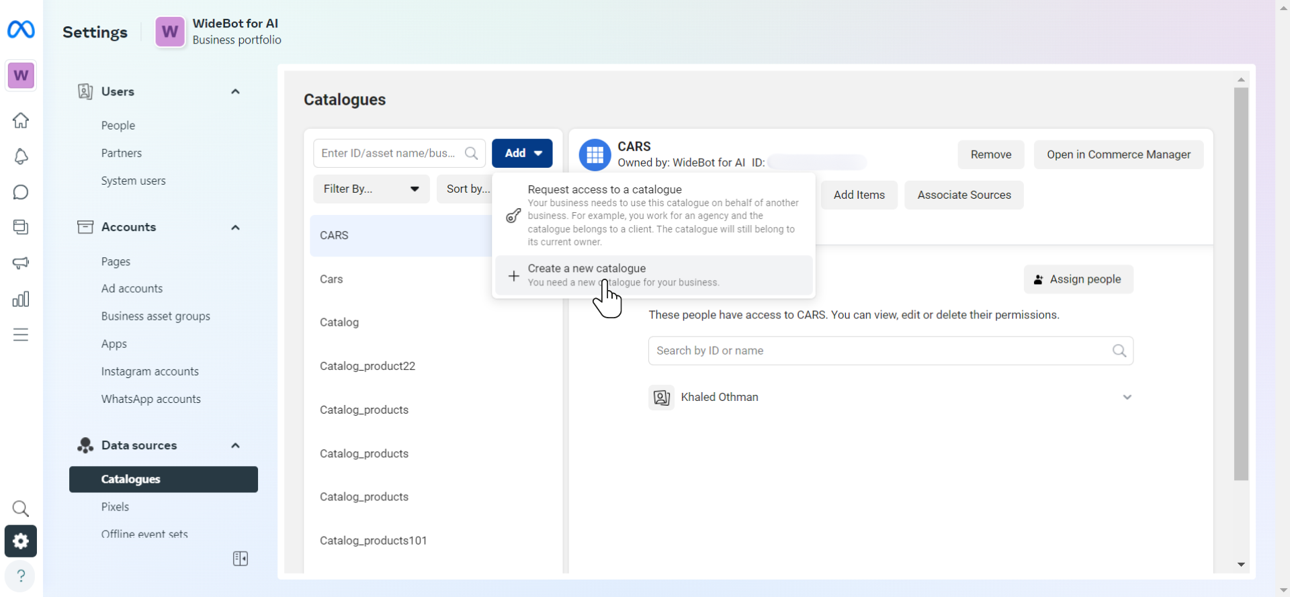
Task: Open Offline event sets
Action: coord(144,535)
